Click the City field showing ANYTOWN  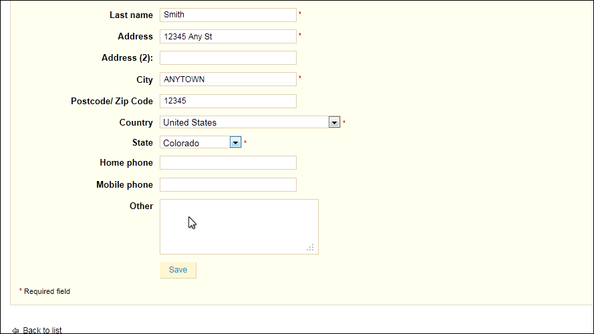click(228, 79)
